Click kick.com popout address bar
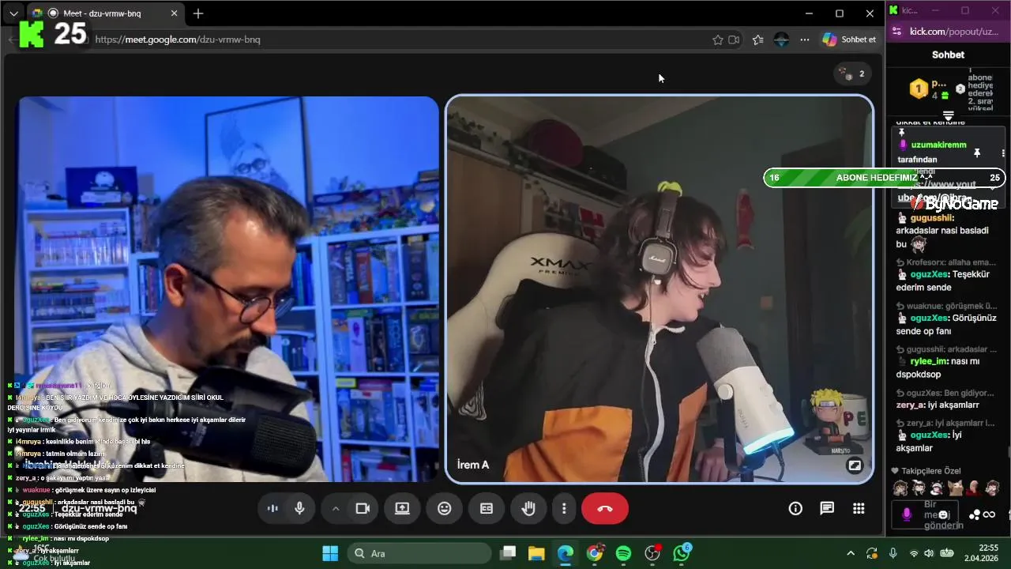 tap(954, 32)
